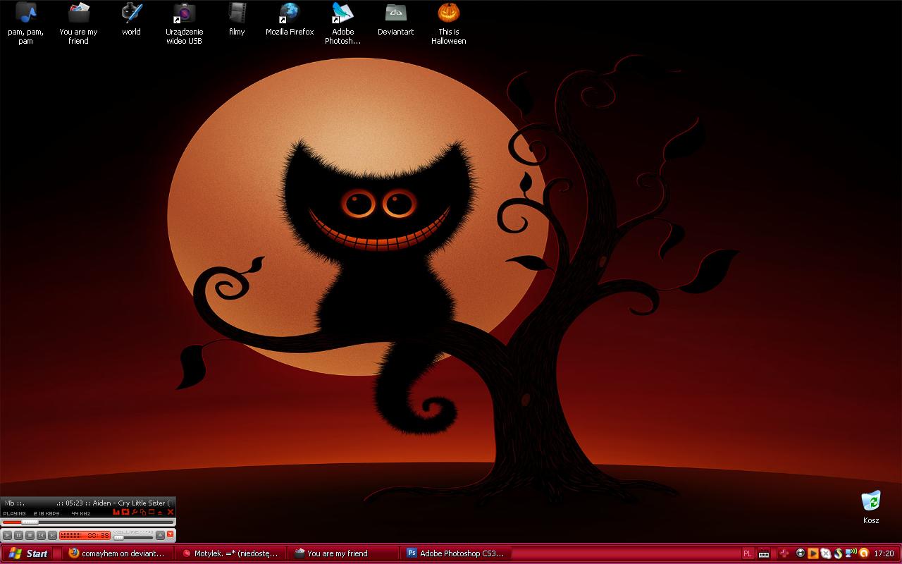Click the orange circular tray icon
The width and height of the screenshot is (902, 564).
(864, 553)
